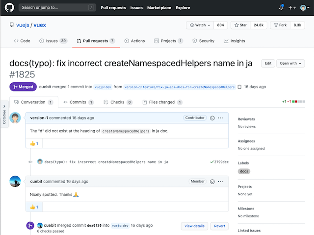Toggle thumbs-up reaction on version-1's comment

[34, 143]
